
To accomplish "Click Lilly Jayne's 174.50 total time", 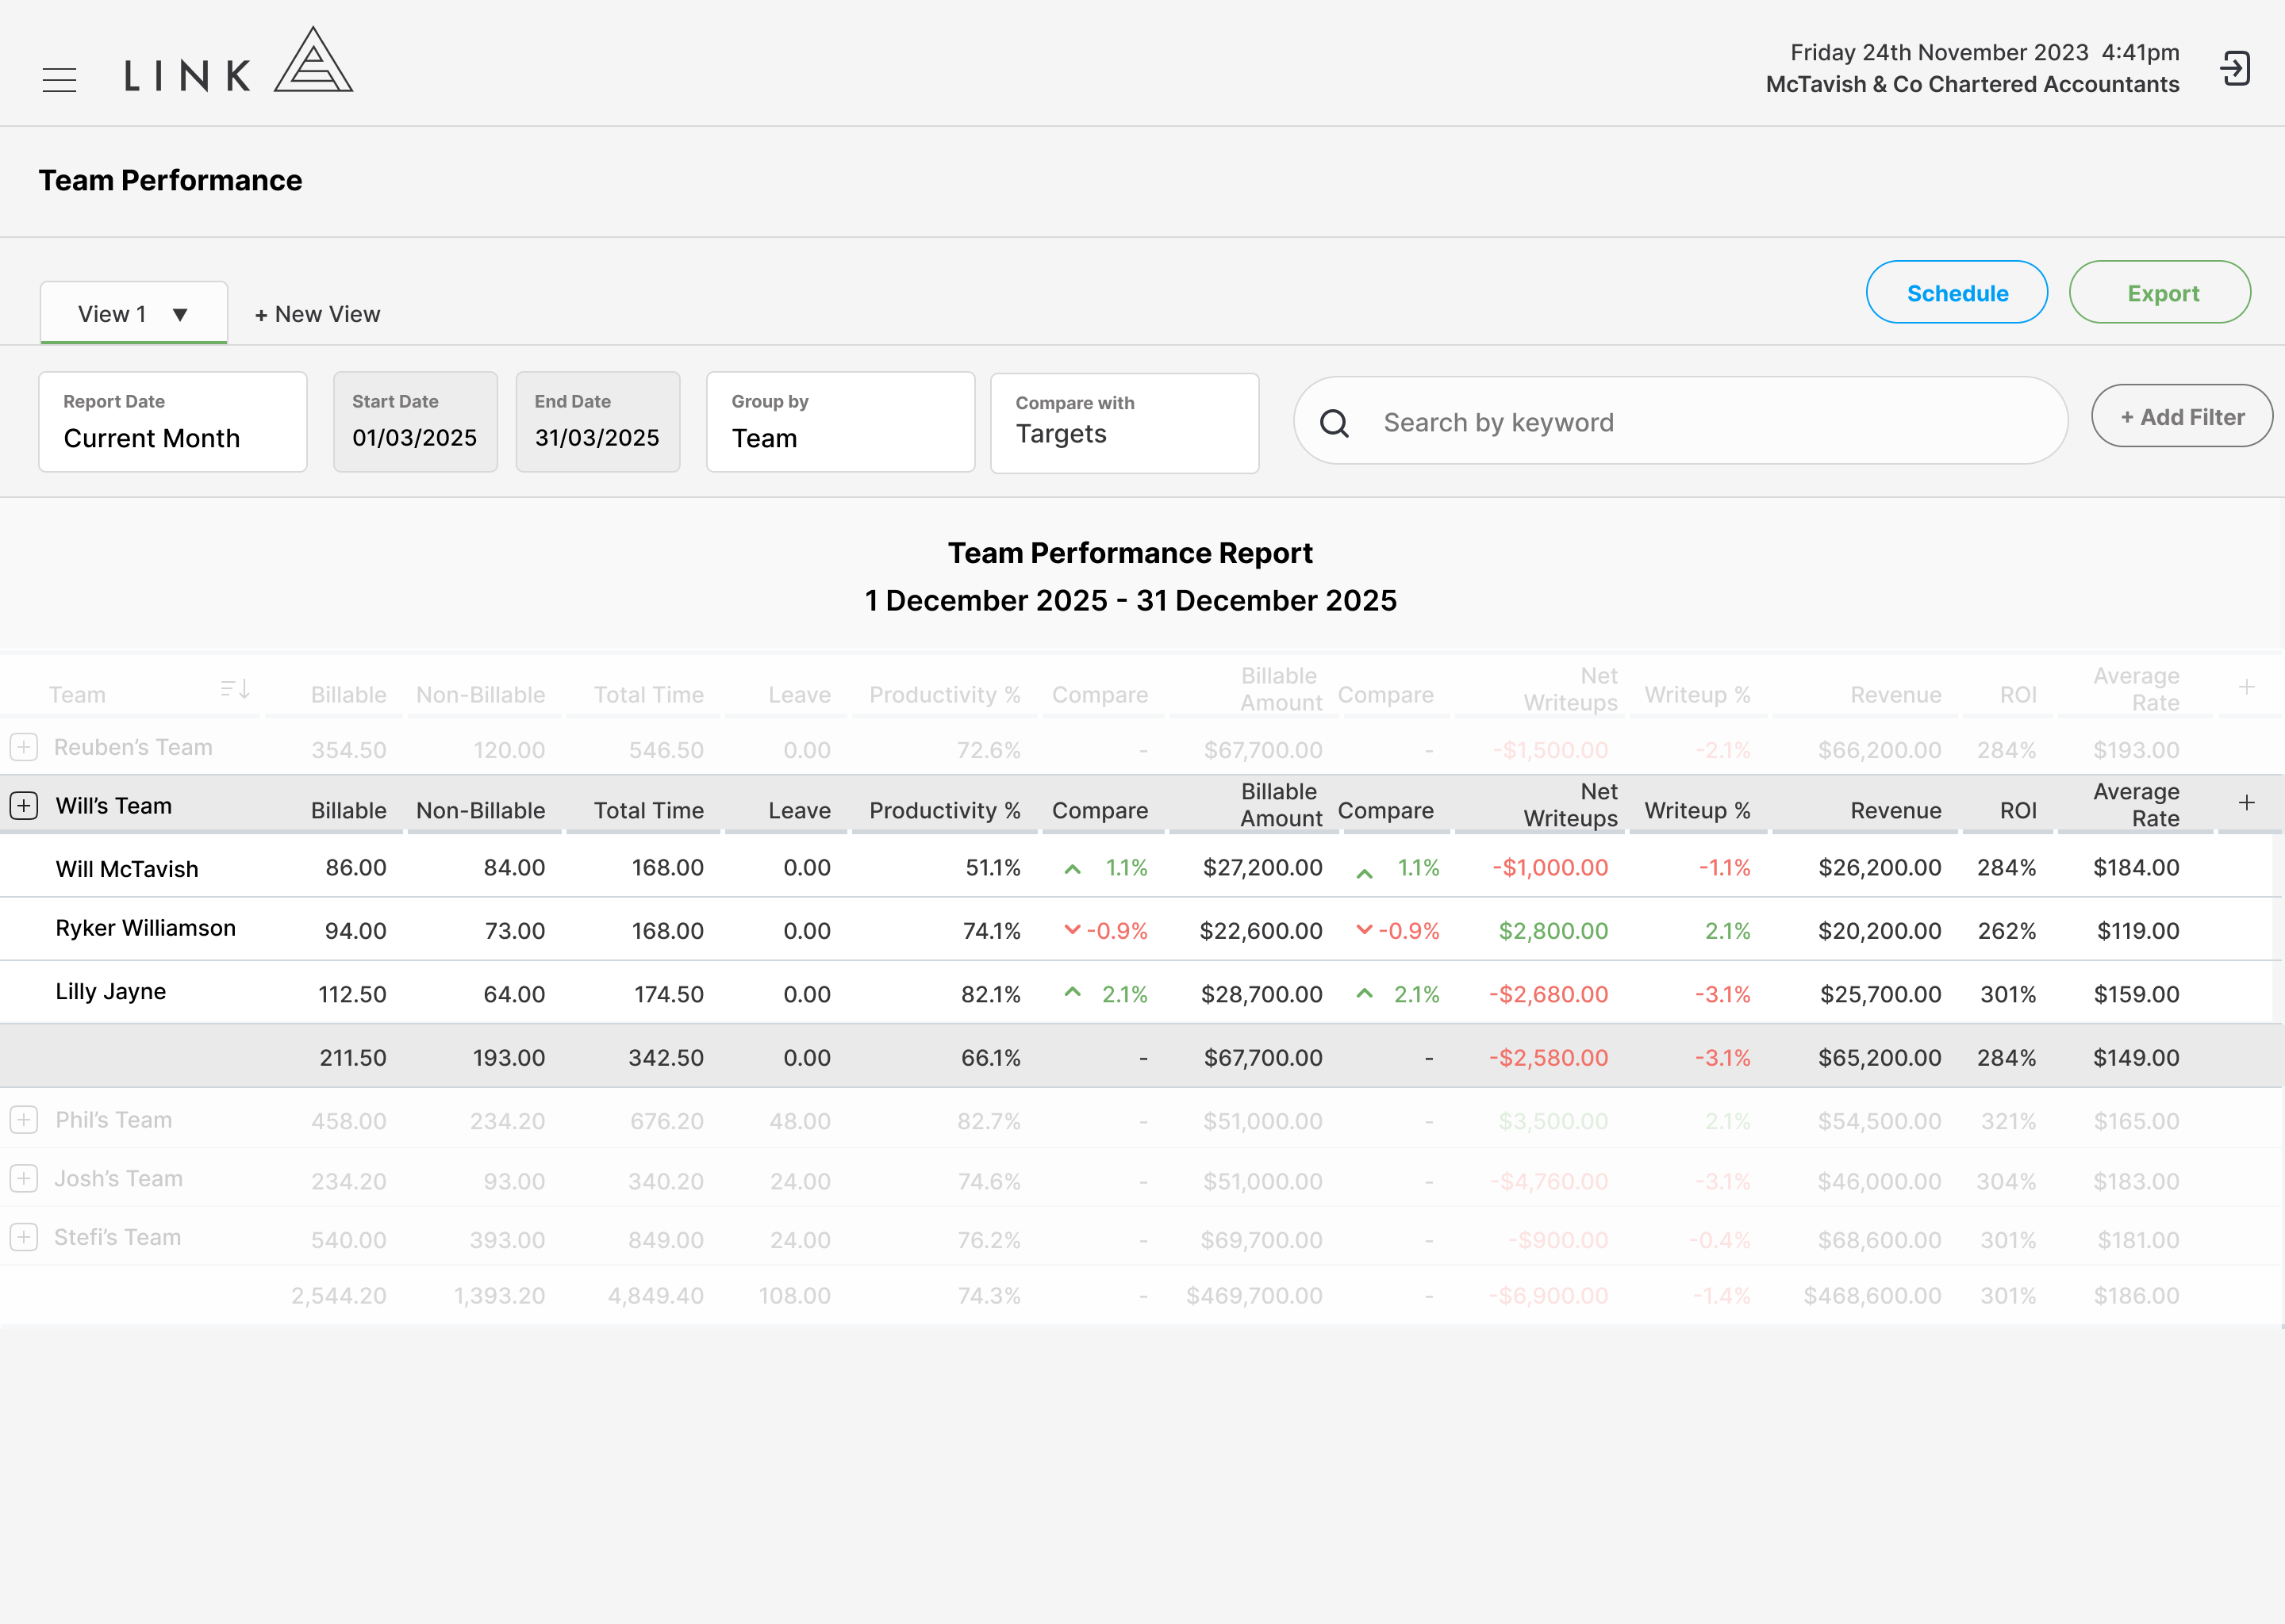I will click(x=668, y=994).
